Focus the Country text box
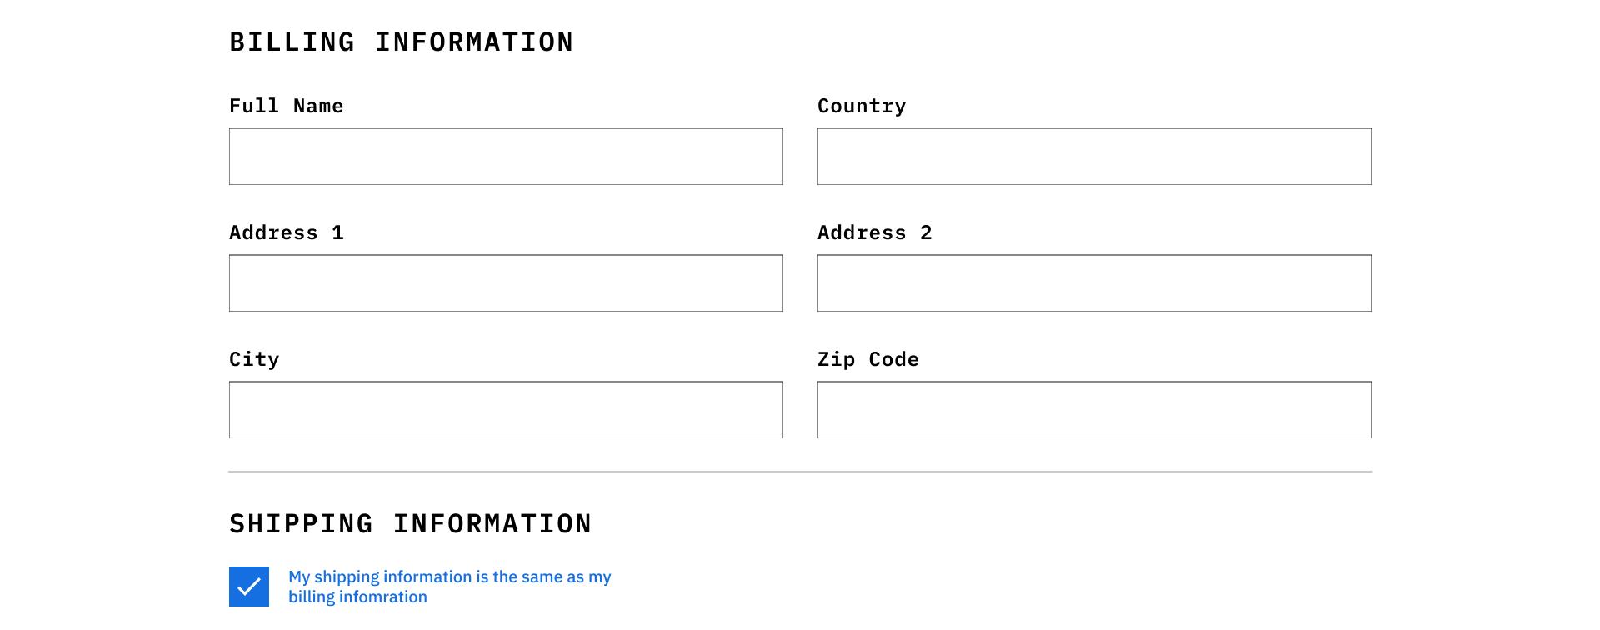Image resolution: width=1600 pixels, height=630 pixels. pos(1094,157)
